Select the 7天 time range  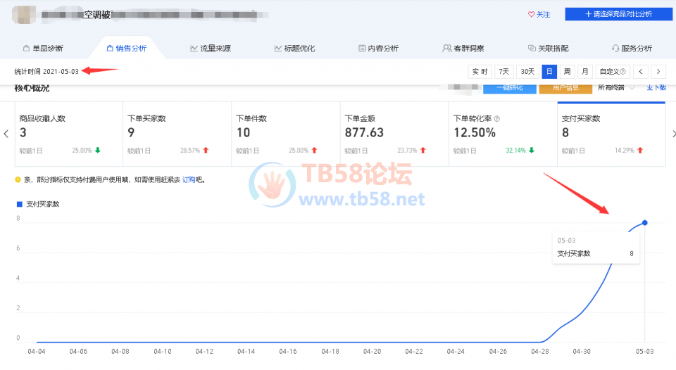[x=503, y=72]
